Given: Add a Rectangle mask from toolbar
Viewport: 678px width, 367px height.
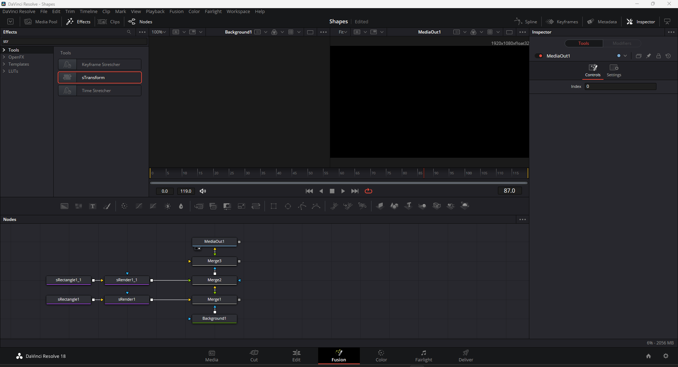Looking at the screenshot, I should 273,206.
